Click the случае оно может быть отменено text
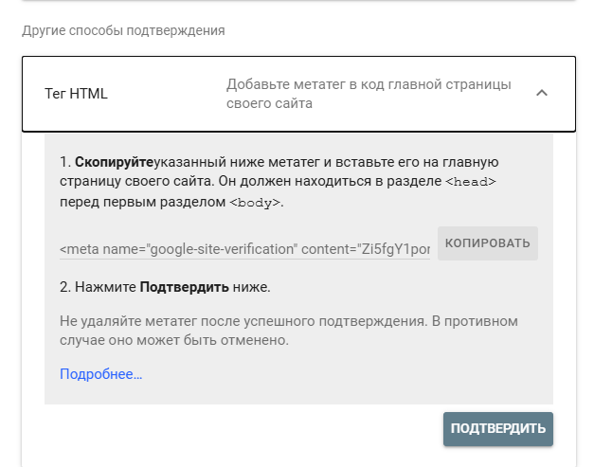Viewport: 594px width, 467px height. [174, 340]
